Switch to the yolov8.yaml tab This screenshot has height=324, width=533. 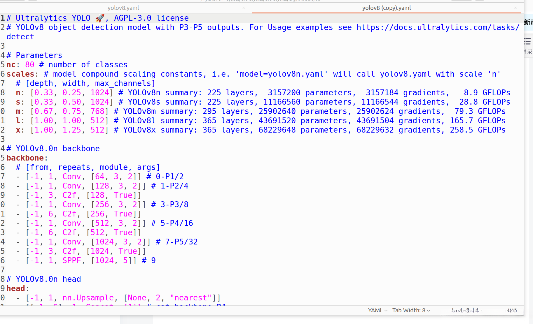tap(123, 8)
